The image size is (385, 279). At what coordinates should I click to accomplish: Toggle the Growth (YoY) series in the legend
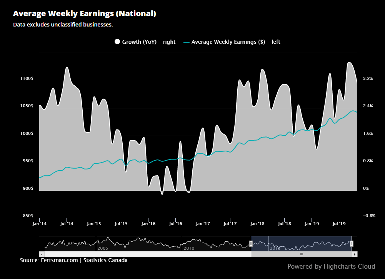click(145, 42)
